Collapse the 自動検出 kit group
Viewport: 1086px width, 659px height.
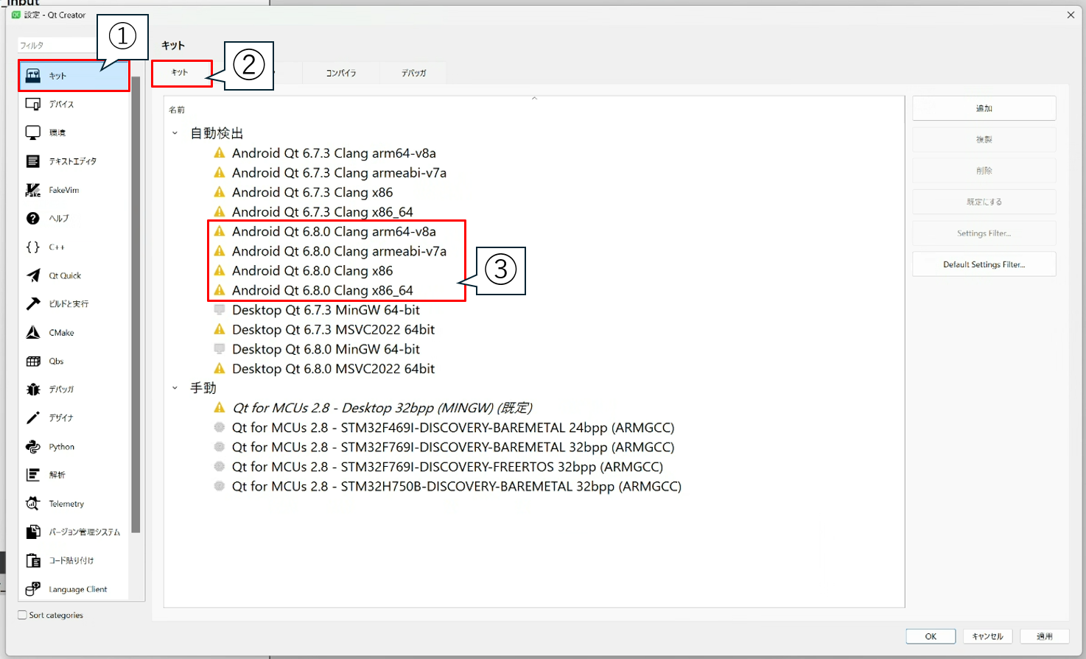175,133
